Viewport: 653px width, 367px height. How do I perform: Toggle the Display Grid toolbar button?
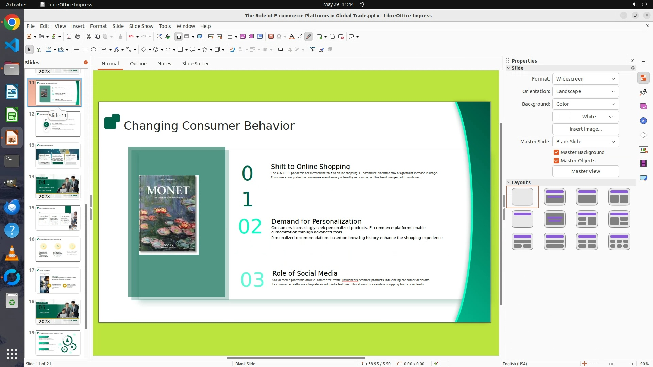point(179,37)
